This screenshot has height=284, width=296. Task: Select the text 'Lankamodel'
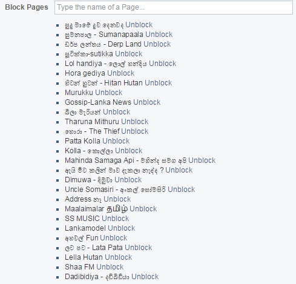click(x=85, y=228)
